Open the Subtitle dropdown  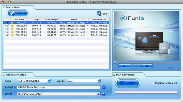coord(99,81)
